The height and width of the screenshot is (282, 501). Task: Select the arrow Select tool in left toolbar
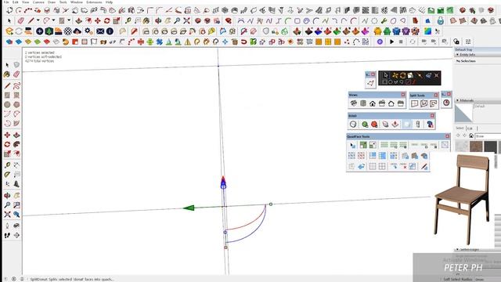pyautogui.click(x=7, y=65)
